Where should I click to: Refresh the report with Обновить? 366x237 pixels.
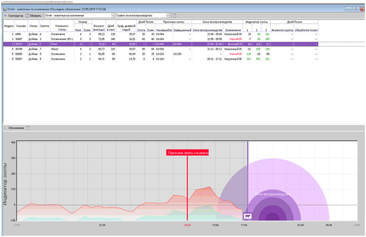point(34,15)
